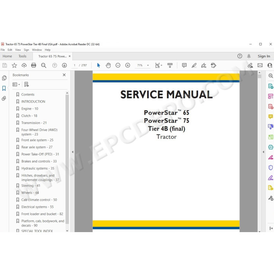Click the Save file icon
This screenshot has height=274, width=274.
[x=5, y=65]
